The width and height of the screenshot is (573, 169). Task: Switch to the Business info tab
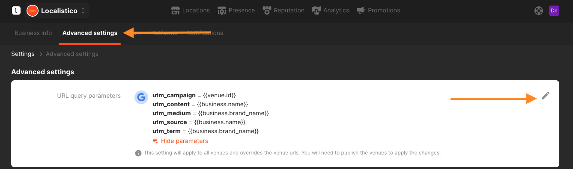tap(33, 33)
